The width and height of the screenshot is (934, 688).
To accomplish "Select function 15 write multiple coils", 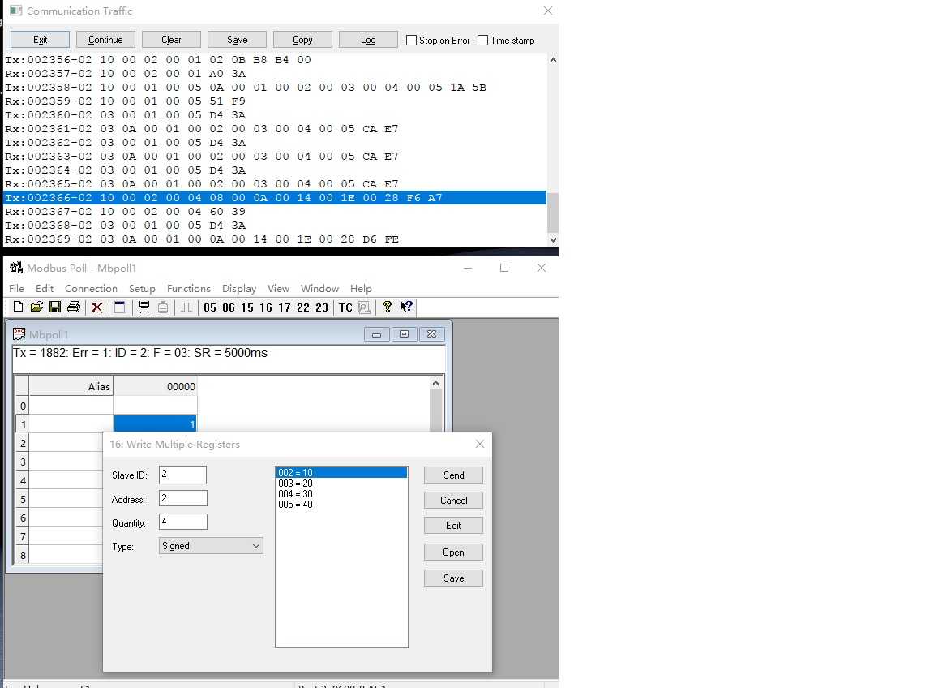I will (x=247, y=307).
